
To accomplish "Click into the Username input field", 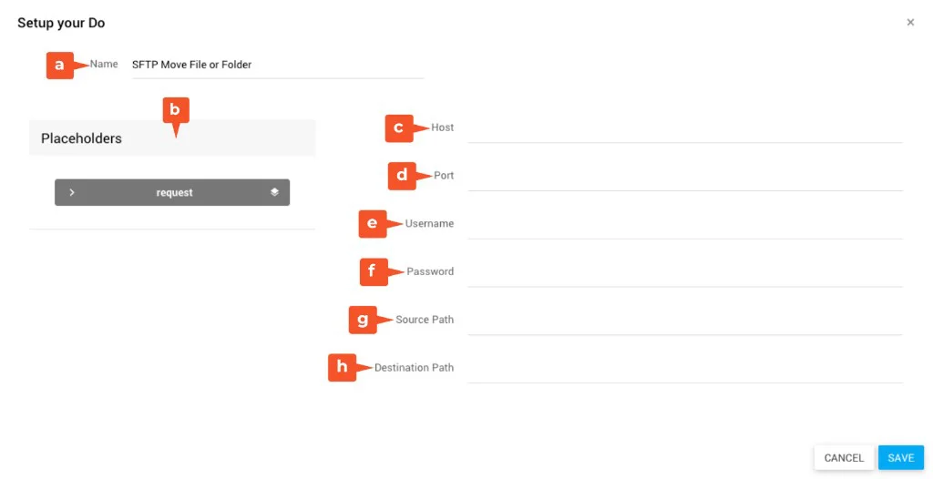I will (x=684, y=226).
